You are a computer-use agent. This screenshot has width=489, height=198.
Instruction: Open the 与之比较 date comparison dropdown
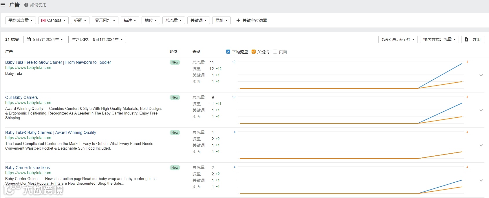tap(97, 39)
